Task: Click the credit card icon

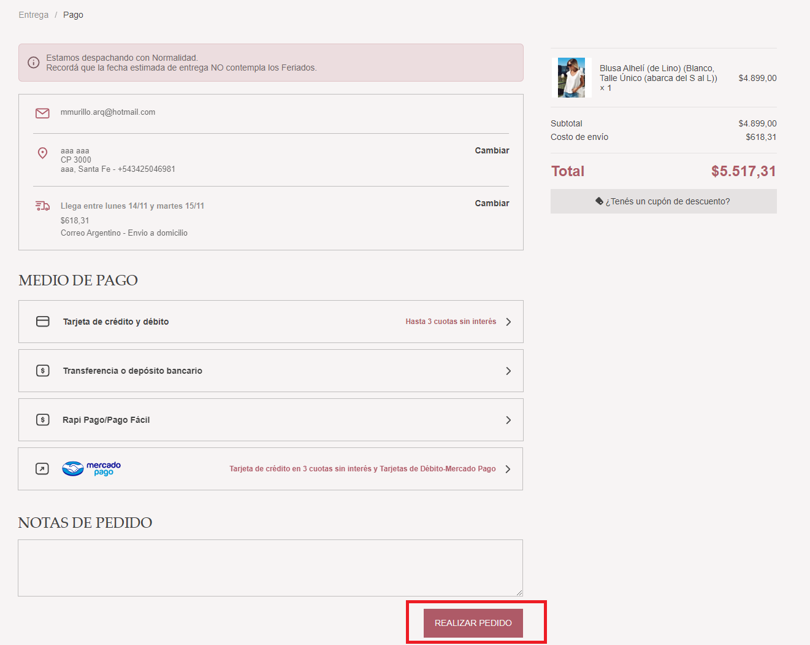Action: click(x=43, y=322)
